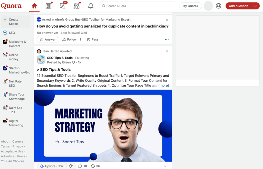The width and height of the screenshot is (263, 169).
Task: Open more options on the backlinking question
Action: [167, 39]
